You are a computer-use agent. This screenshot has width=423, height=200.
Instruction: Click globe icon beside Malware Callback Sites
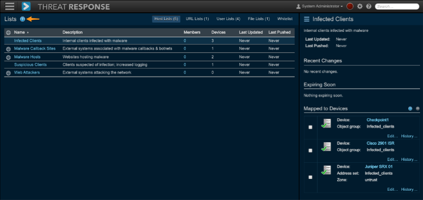[x=8, y=49]
